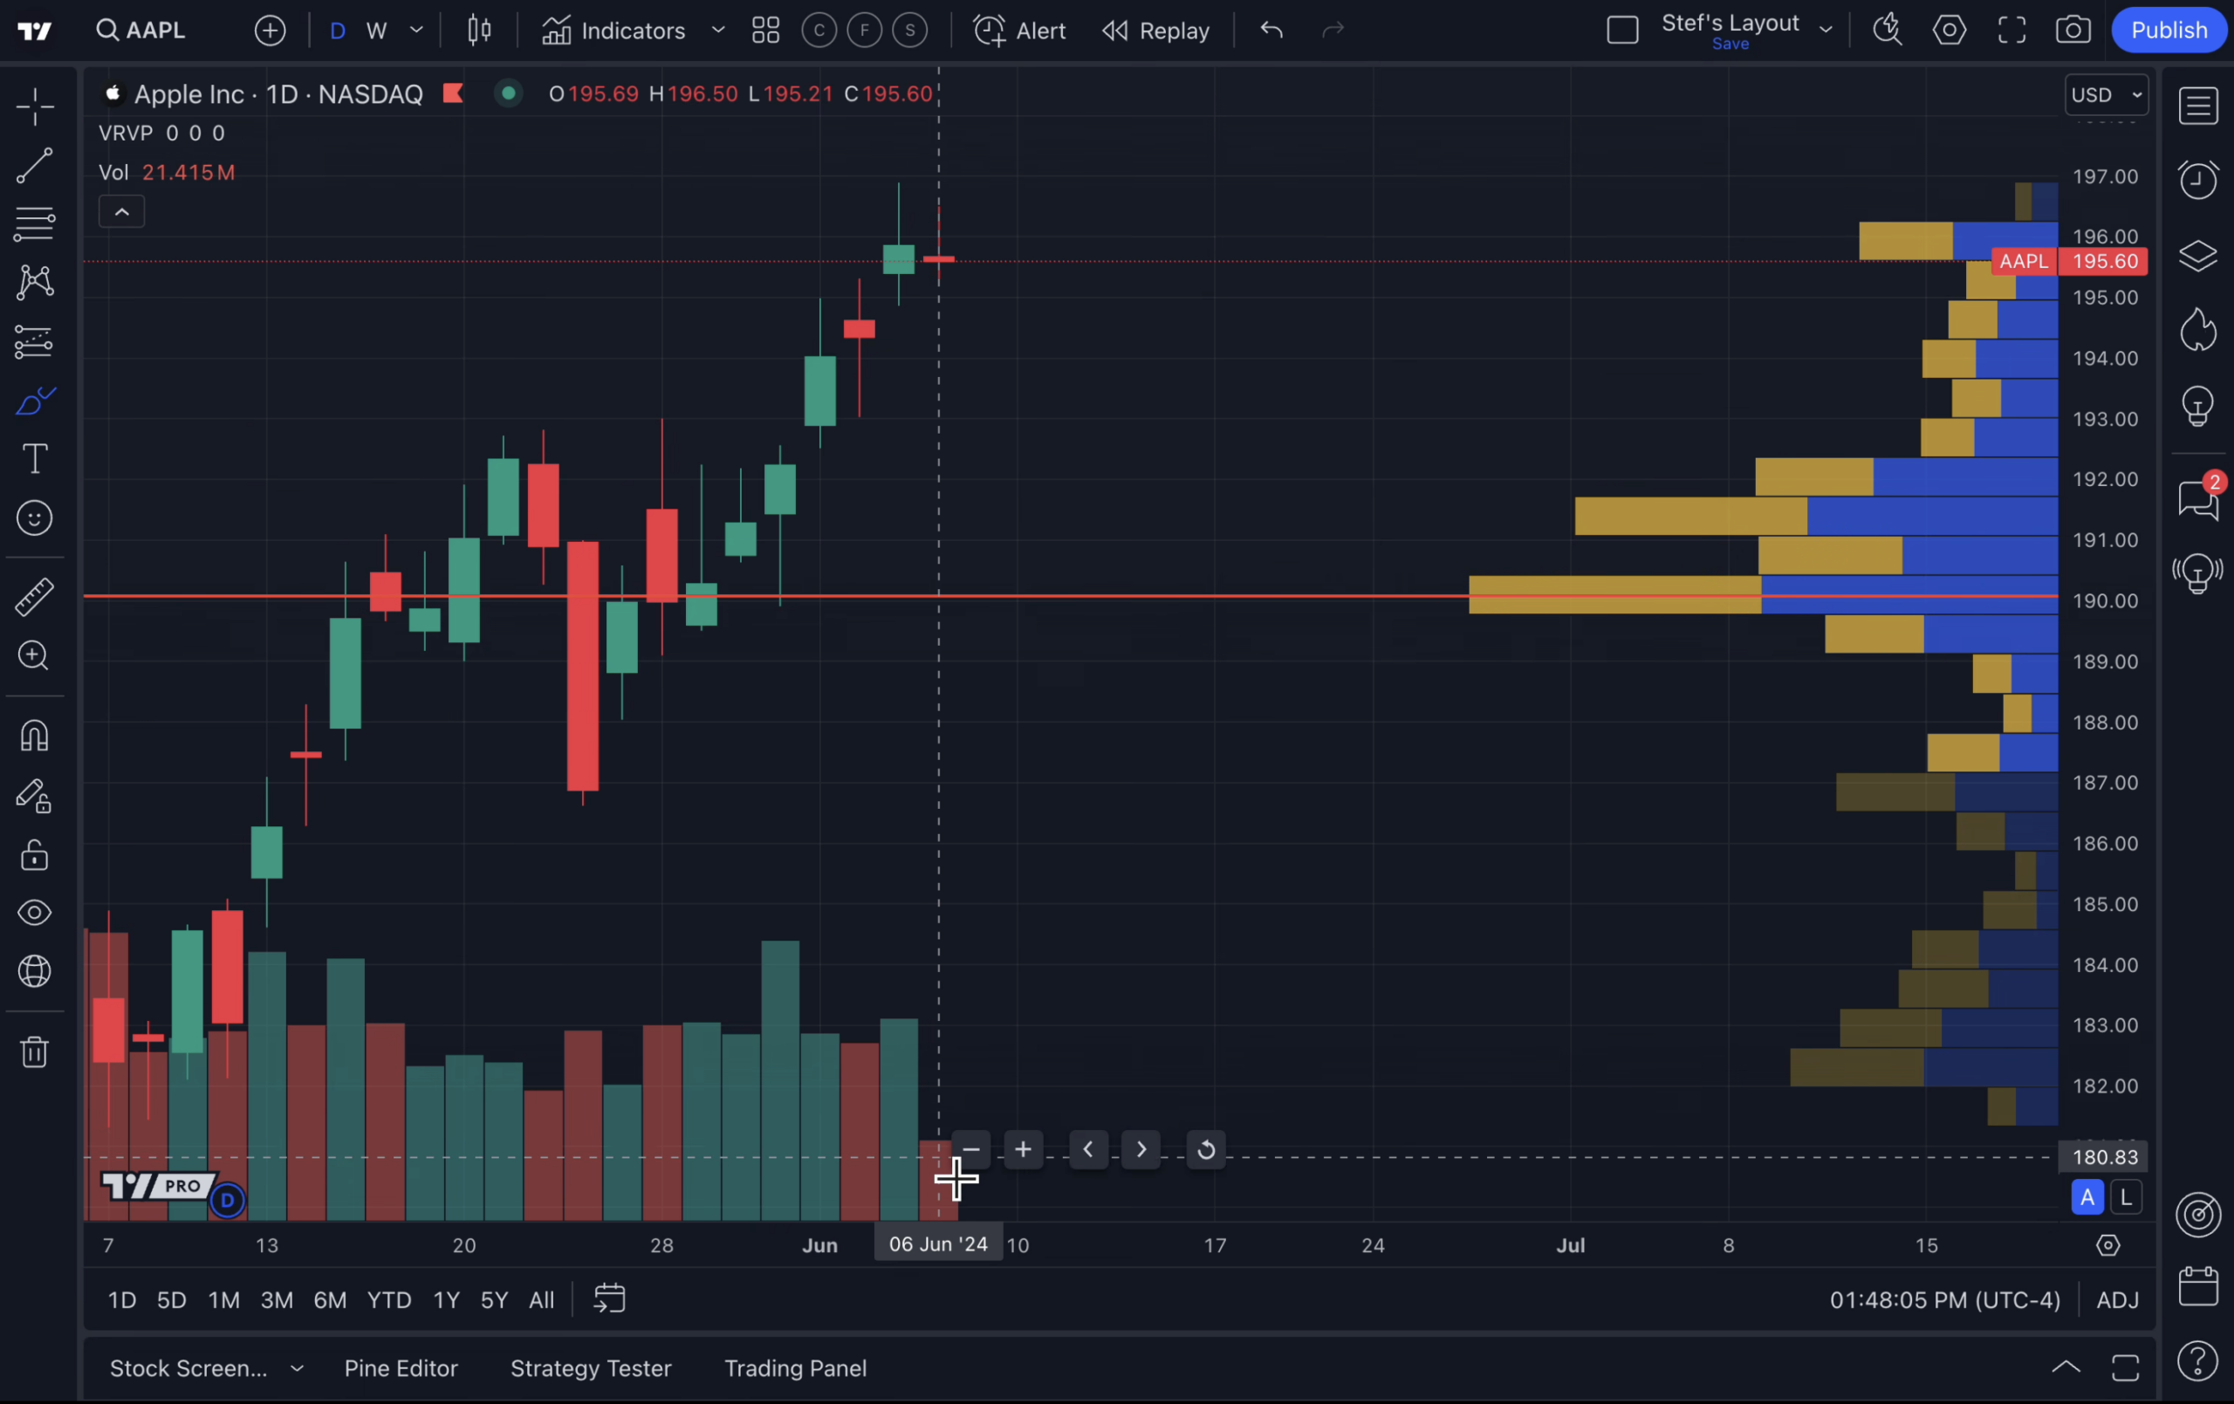
Task: Open the go to date calendar icon
Action: coord(608,1299)
